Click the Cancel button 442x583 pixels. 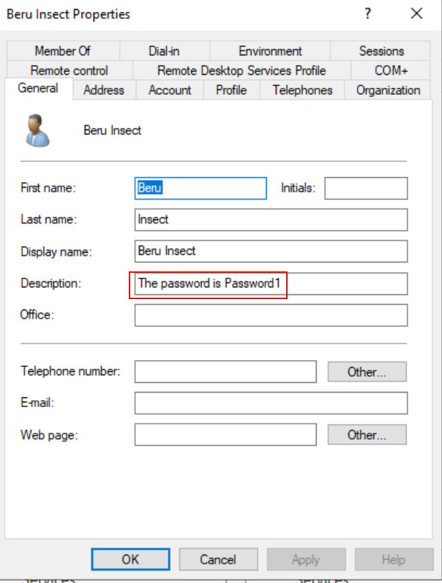(x=218, y=559)
